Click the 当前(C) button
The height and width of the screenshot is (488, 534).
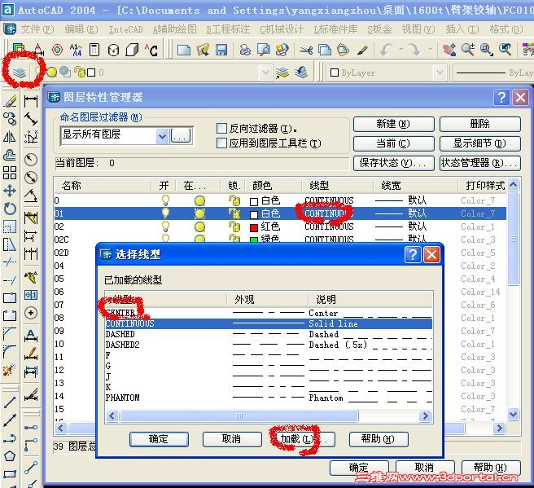[x=394, y=143]
